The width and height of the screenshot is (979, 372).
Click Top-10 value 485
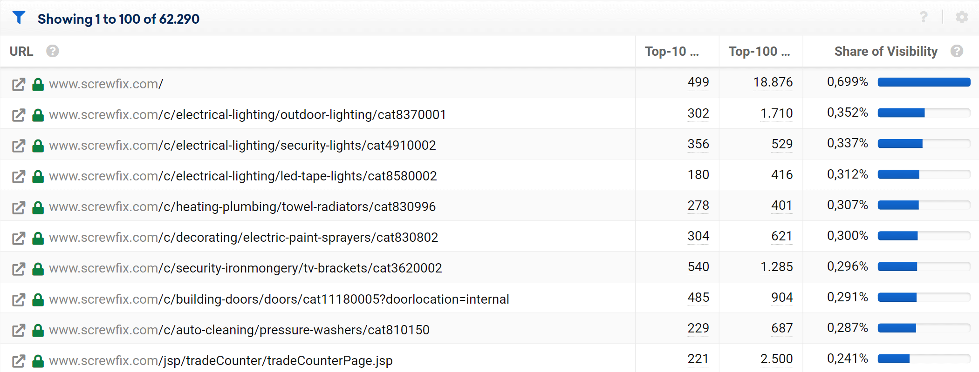pos(698,297)
